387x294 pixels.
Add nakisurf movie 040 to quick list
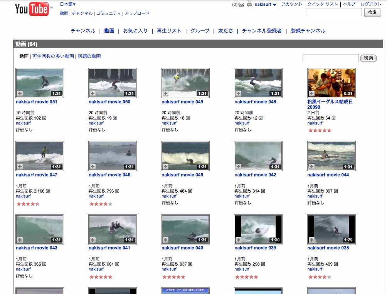coord(165,240)
